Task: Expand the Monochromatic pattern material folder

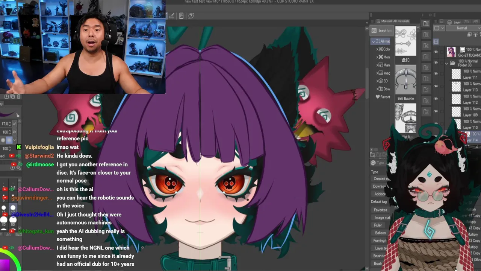Action: tap(377, 57)
